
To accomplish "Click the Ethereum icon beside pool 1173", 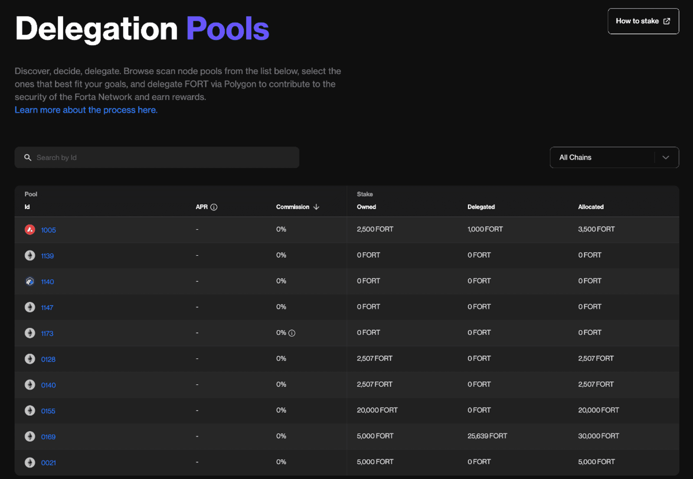I will (x=30, y=333).
